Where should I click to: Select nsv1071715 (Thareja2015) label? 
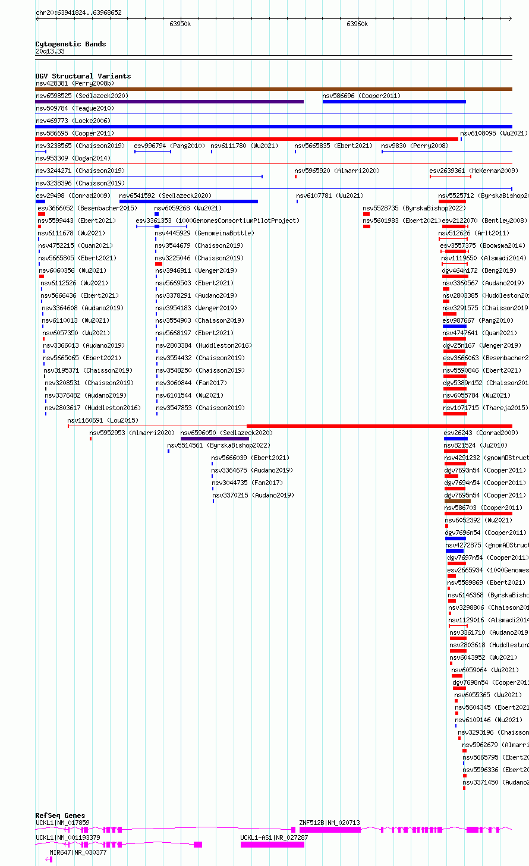pos(485,408)
